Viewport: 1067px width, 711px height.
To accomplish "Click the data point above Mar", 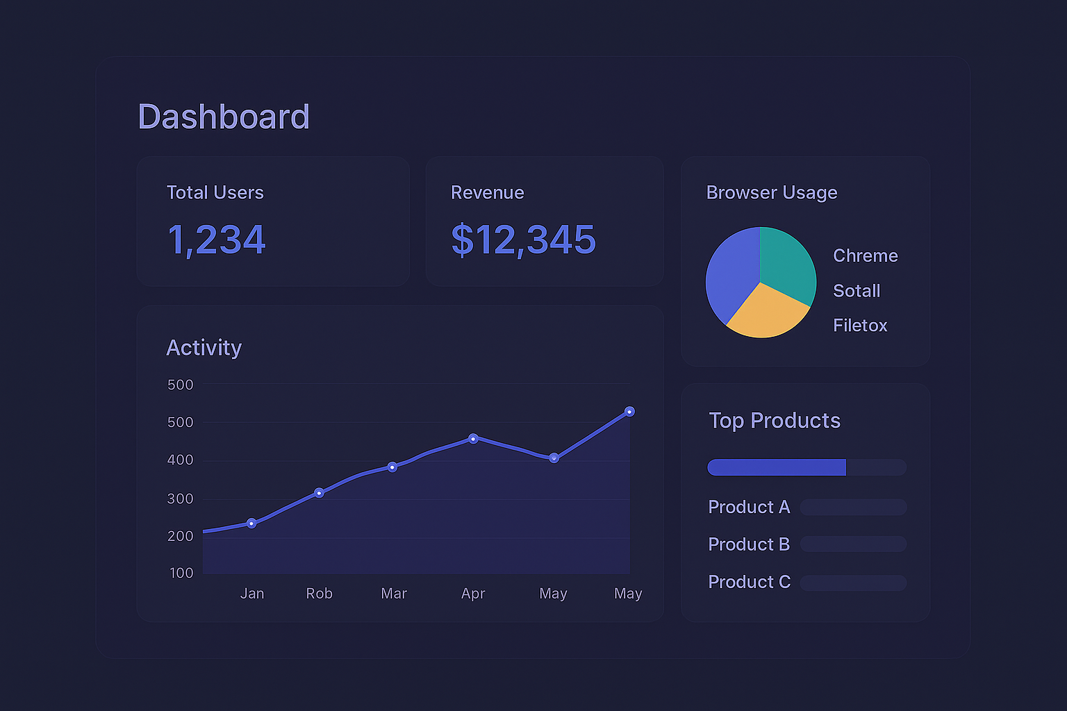I will point(392,467).
